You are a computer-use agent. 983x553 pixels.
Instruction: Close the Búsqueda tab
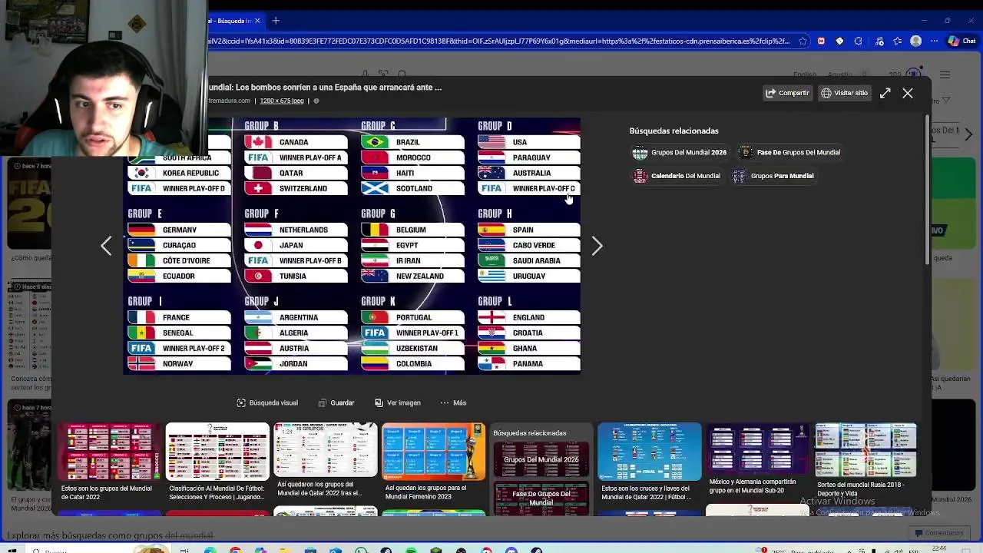click(257, 21)
